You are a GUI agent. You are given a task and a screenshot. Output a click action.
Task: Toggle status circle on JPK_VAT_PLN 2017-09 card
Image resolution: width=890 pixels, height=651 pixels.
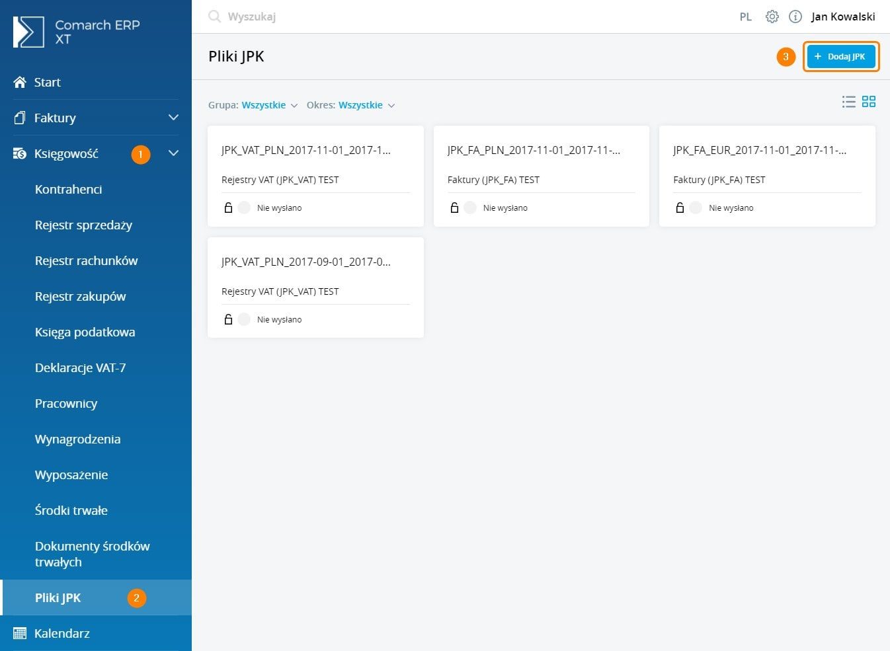click(244, 319)
